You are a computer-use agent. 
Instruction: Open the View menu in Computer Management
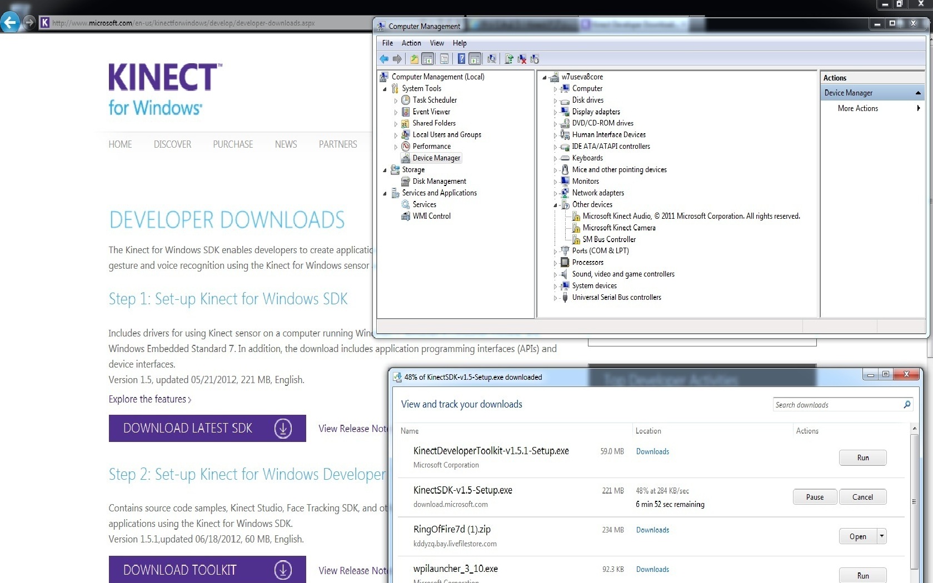point(436,43)
